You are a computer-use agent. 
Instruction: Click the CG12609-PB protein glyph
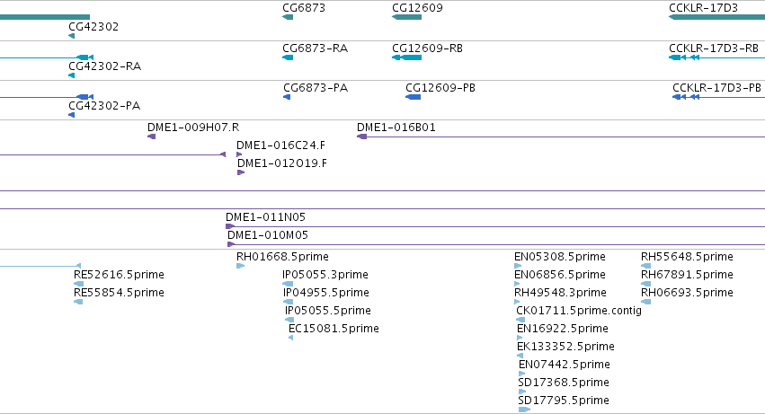tap(414, 97)
